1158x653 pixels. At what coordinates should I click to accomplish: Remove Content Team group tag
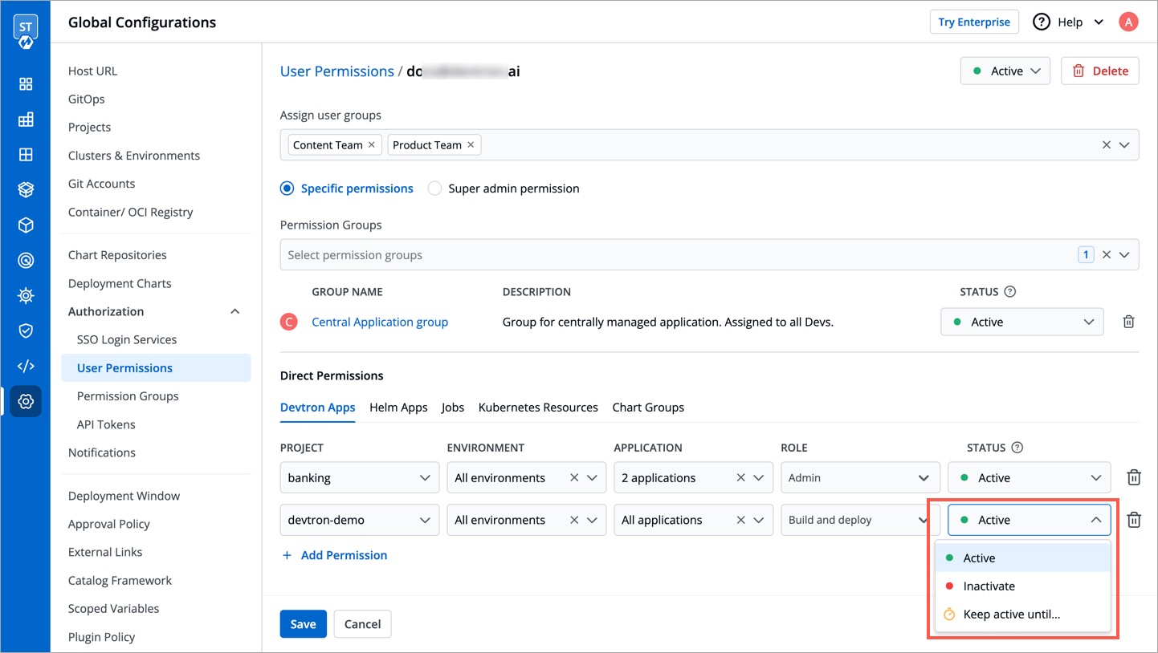pos(371,145)
